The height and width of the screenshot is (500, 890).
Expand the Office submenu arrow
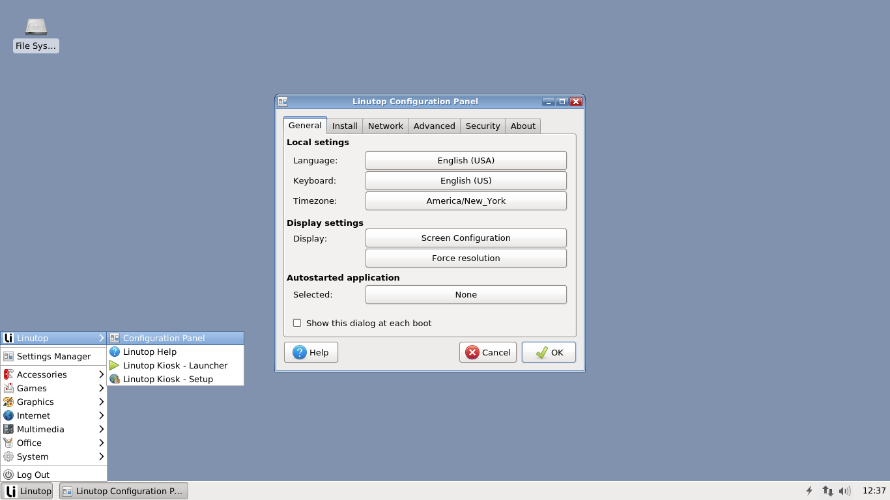coord(101,443)
